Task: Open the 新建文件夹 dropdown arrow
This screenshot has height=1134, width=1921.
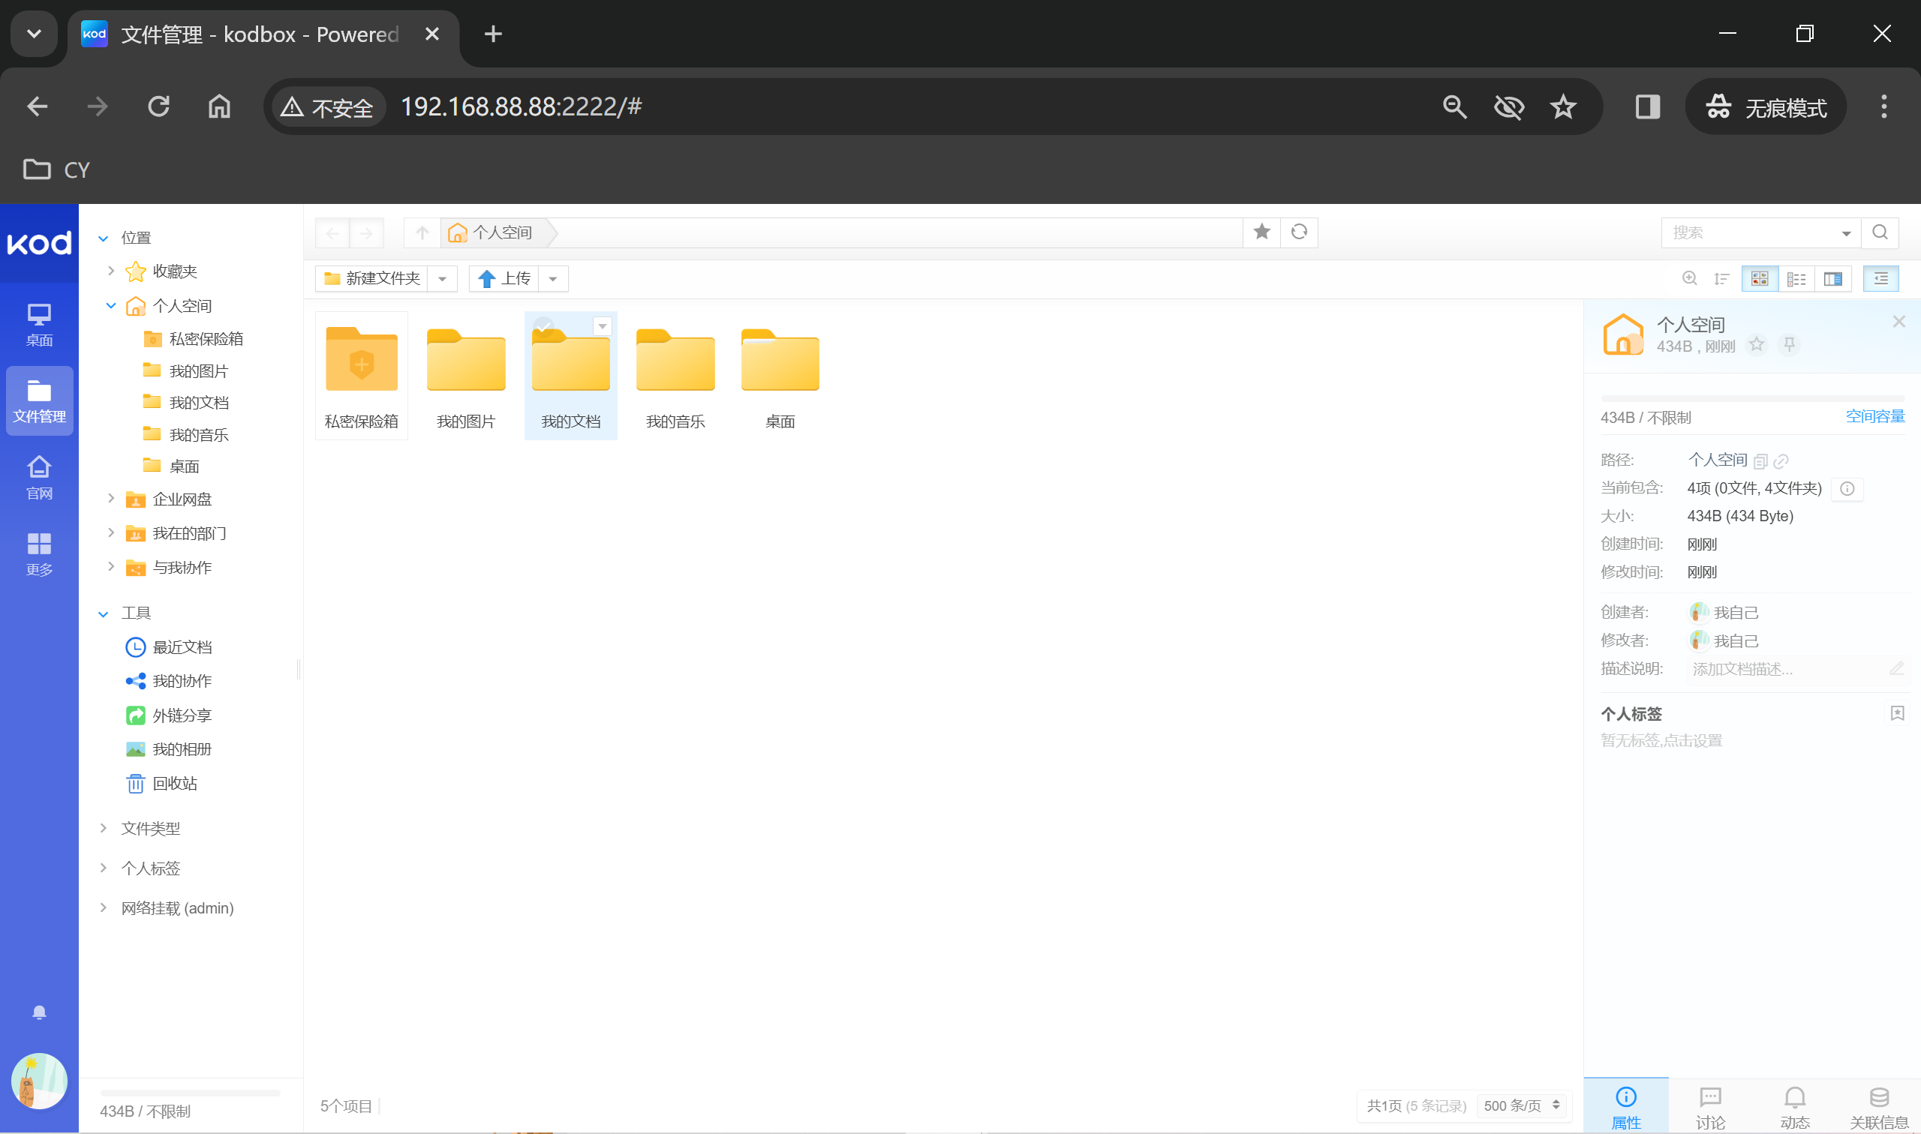Action: tap(442, 279)
